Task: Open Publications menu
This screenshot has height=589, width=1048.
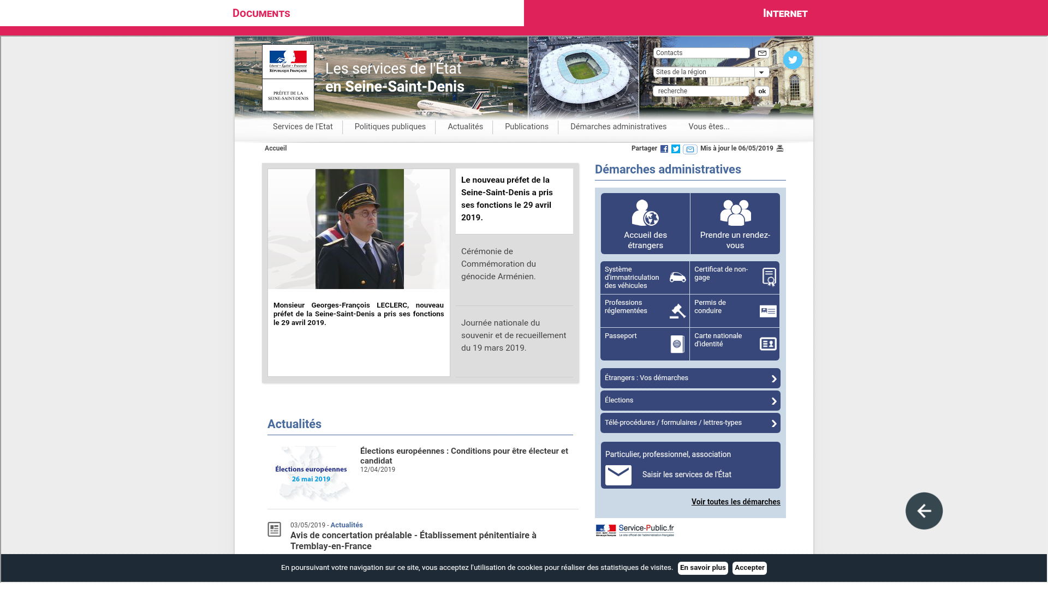Action: (527, 127)
